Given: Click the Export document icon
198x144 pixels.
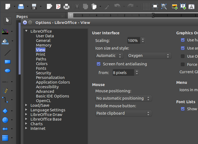Looking at the screenshot, I should point(49,7).
